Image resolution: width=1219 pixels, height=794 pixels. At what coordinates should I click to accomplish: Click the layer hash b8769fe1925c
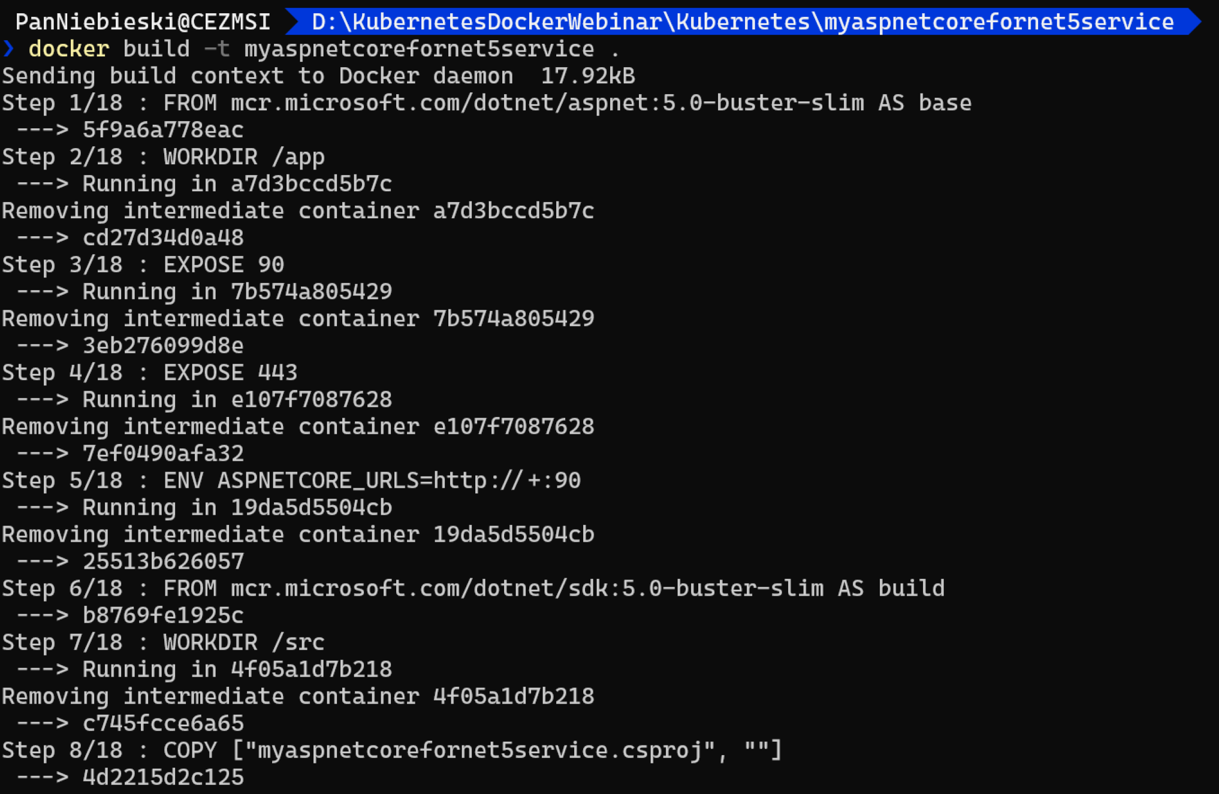pos(163,615)
